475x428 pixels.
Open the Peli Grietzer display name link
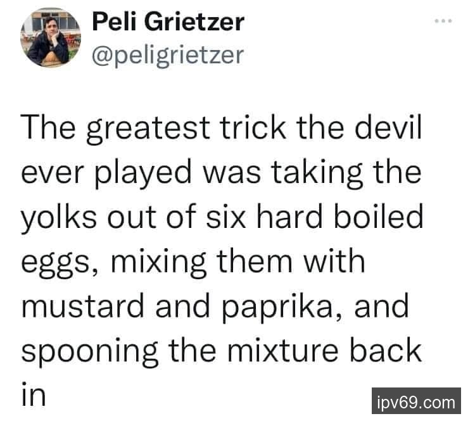168,23
